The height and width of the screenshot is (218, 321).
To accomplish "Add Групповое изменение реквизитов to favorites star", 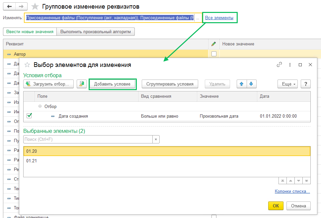I will [35, 7].
